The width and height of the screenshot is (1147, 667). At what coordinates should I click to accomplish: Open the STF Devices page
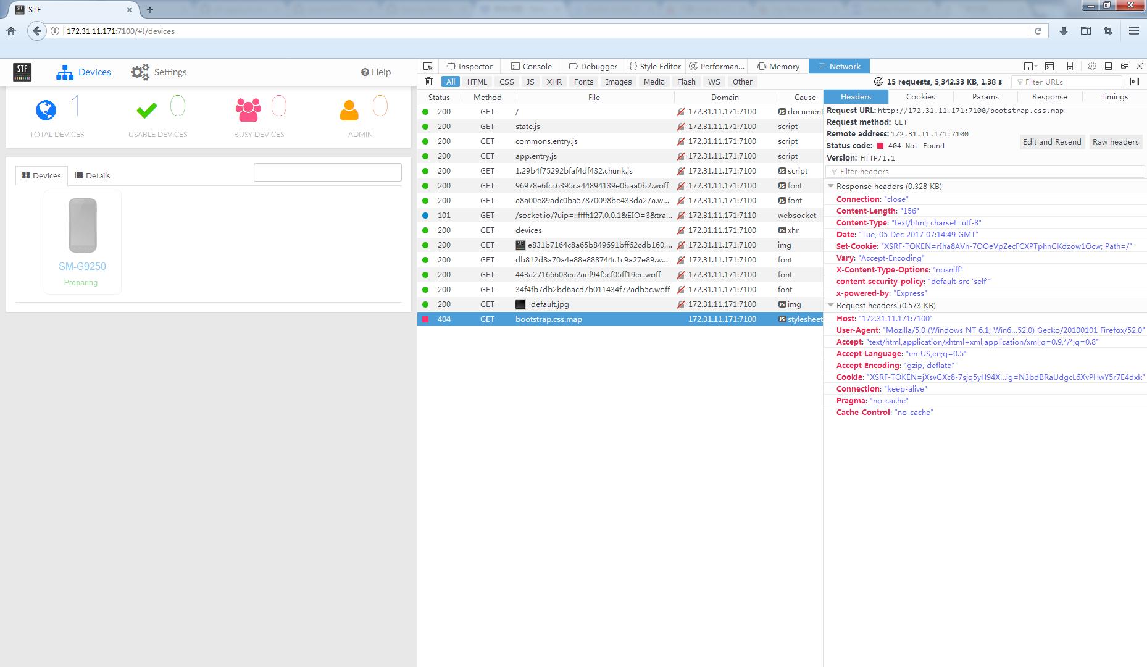(x=83, y=72)
